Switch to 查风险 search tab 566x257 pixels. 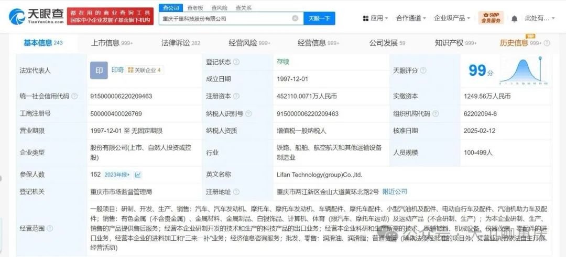[220, 8]
